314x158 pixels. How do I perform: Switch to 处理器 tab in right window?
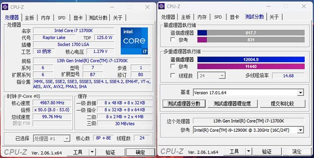[x=168, y=17]
